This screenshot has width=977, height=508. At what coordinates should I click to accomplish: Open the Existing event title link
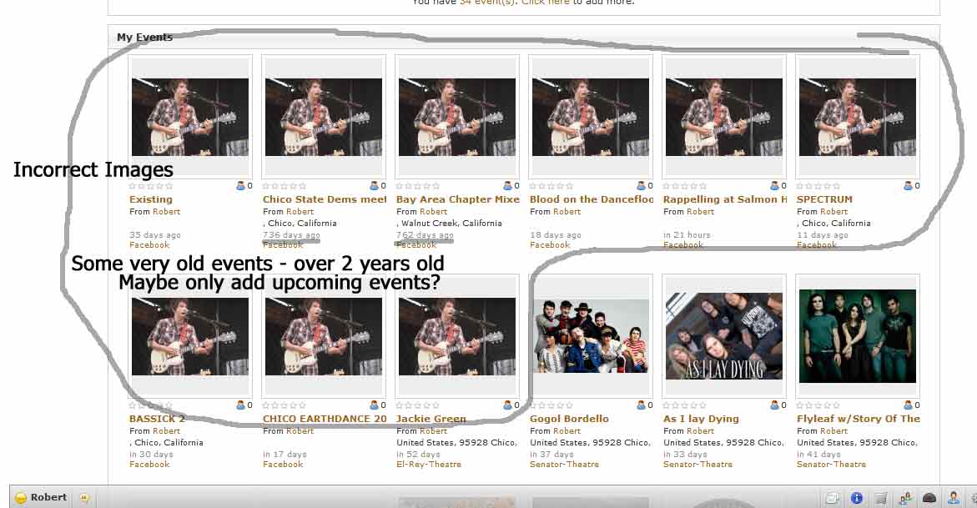coord(151,199)
